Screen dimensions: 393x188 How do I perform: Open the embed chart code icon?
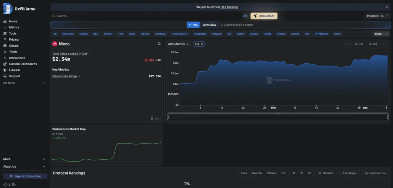pyautogui.click(x=348, y=44)
